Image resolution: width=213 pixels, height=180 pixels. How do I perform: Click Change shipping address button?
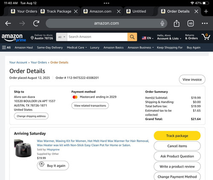pos(31,116)
